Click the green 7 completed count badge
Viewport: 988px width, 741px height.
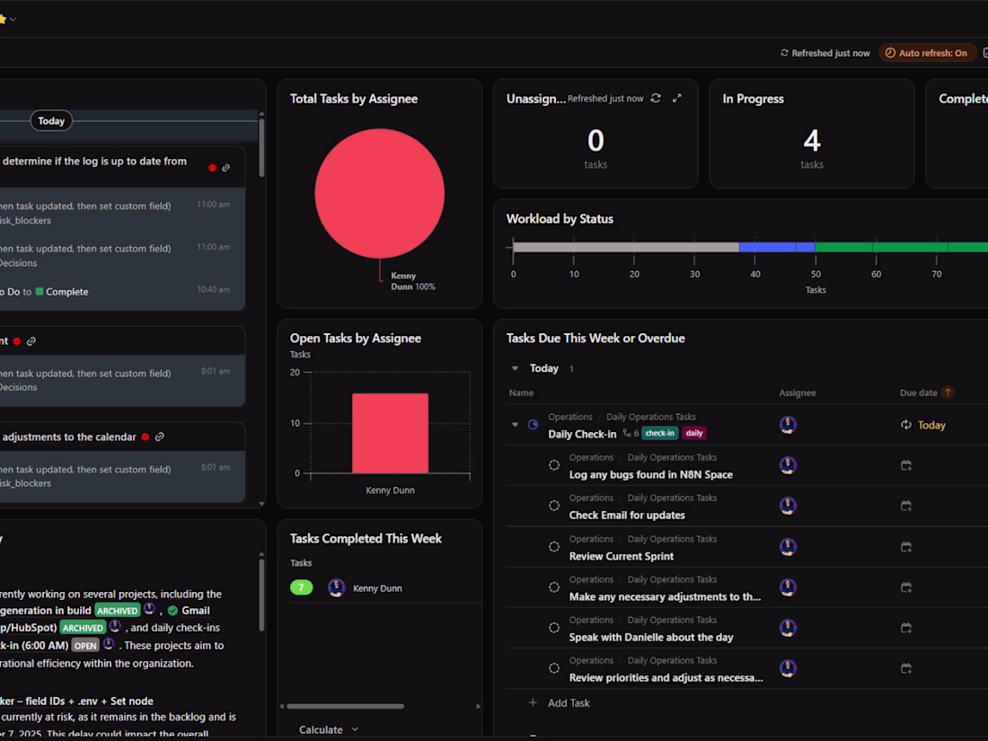(x=301, y=588)
